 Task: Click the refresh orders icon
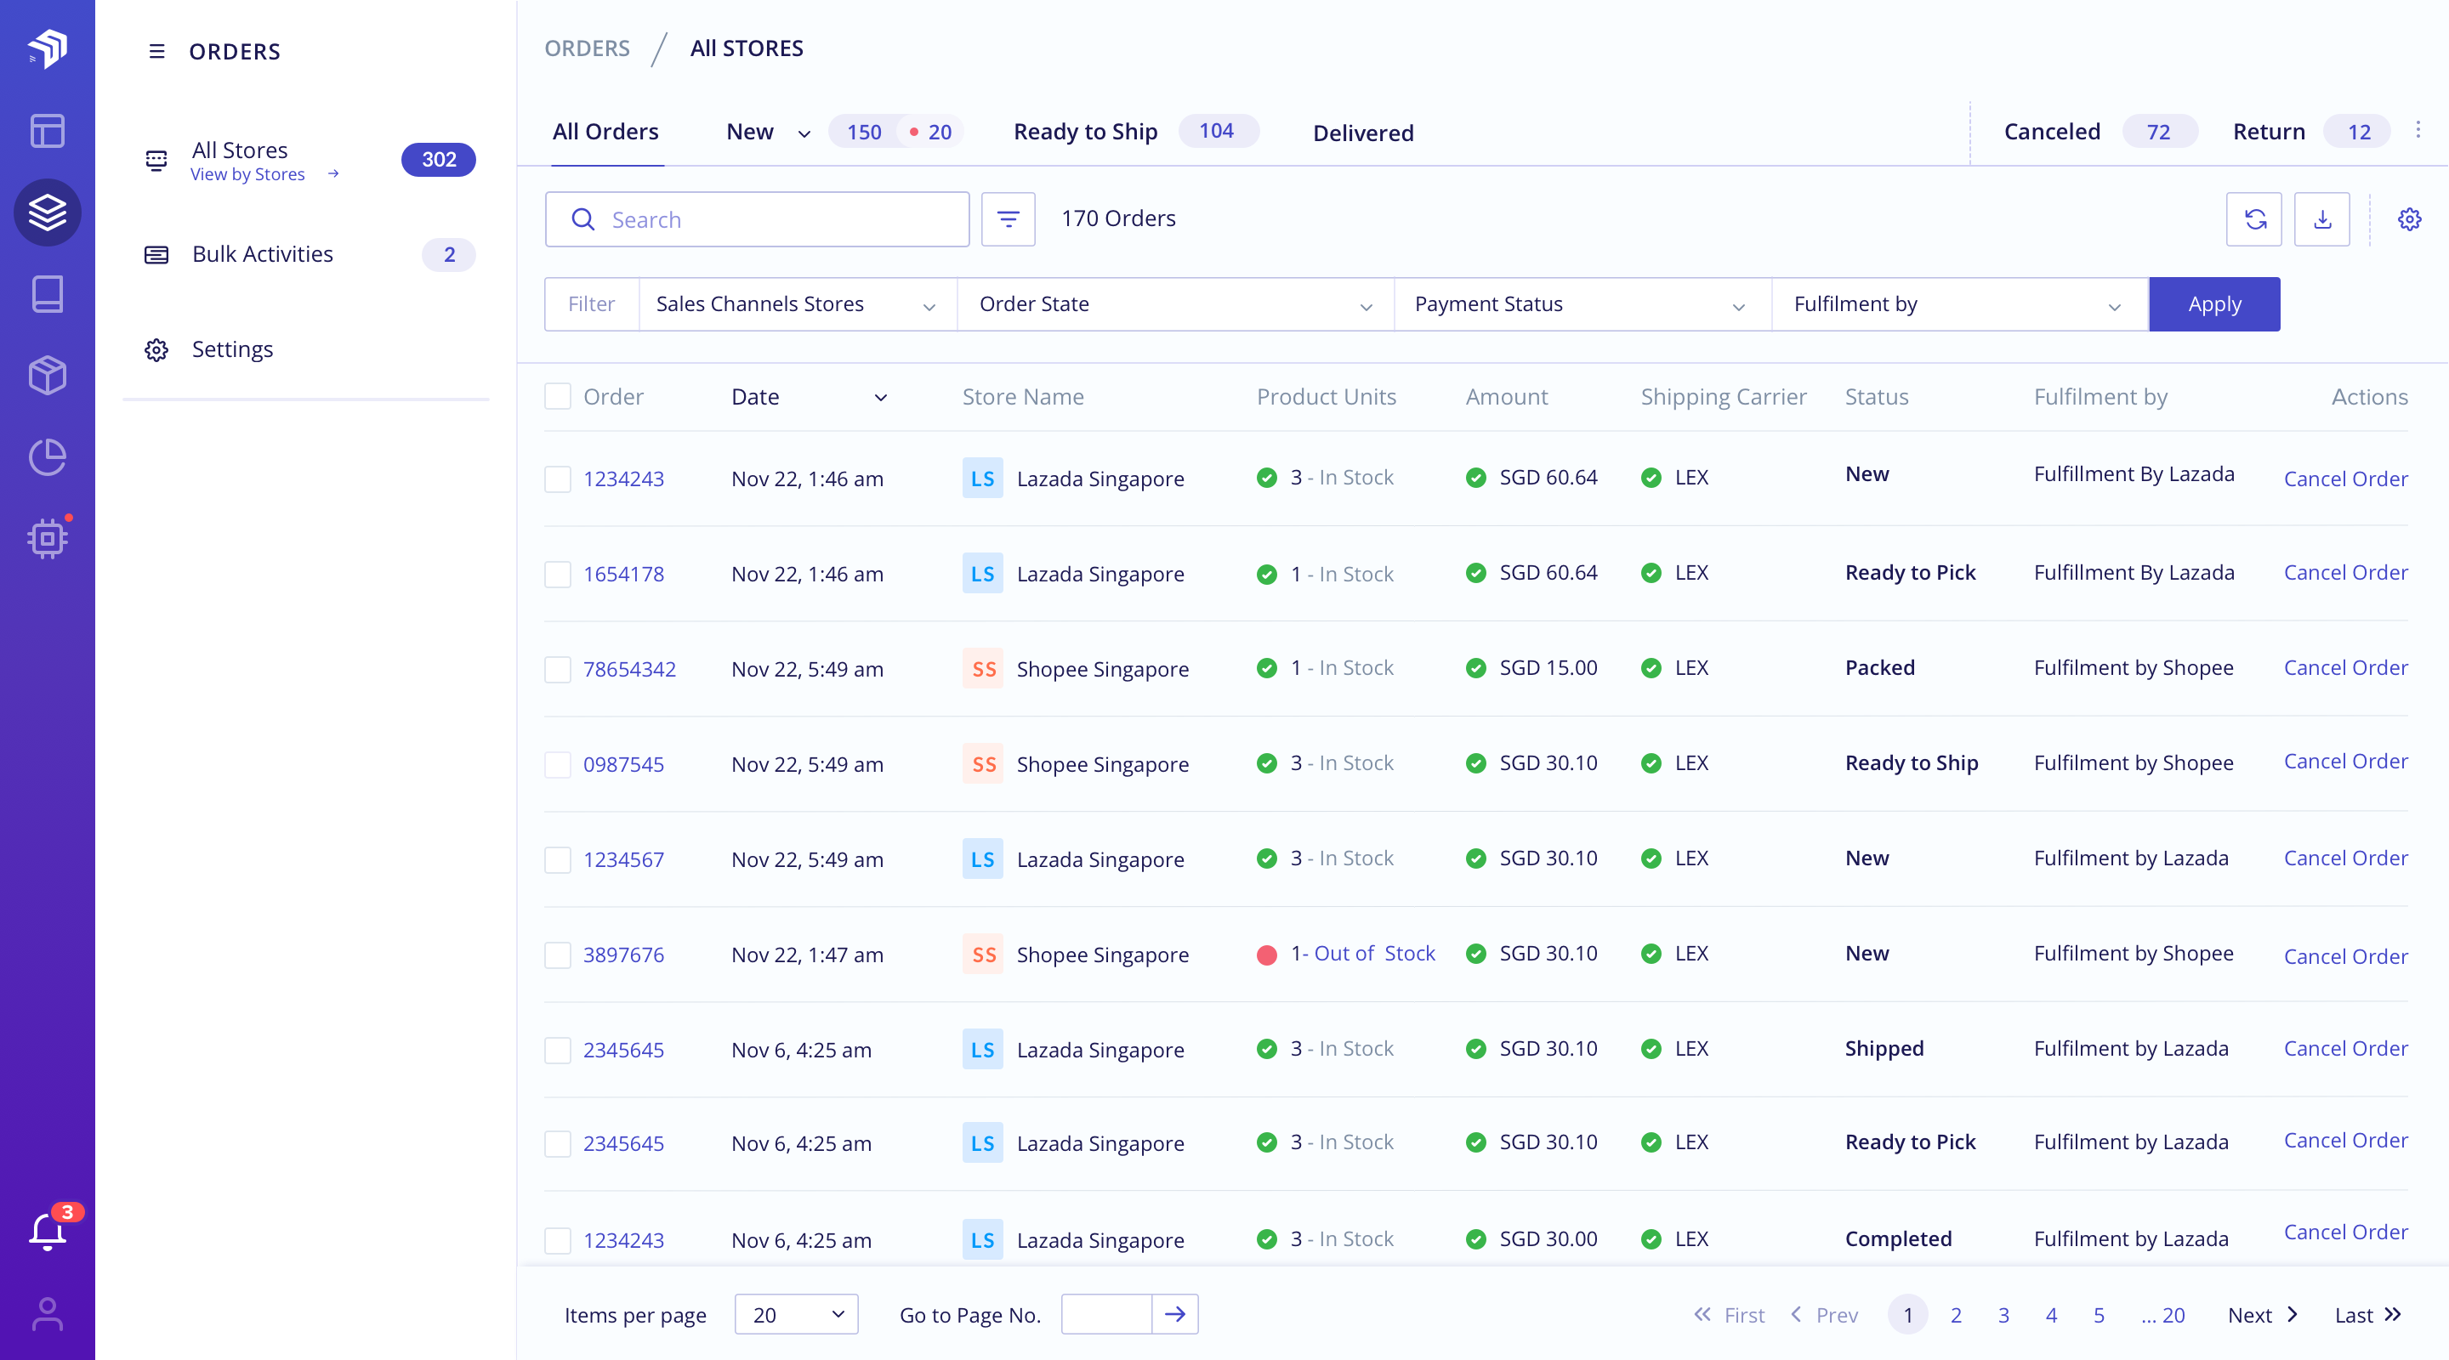(x=2254, y=219)
